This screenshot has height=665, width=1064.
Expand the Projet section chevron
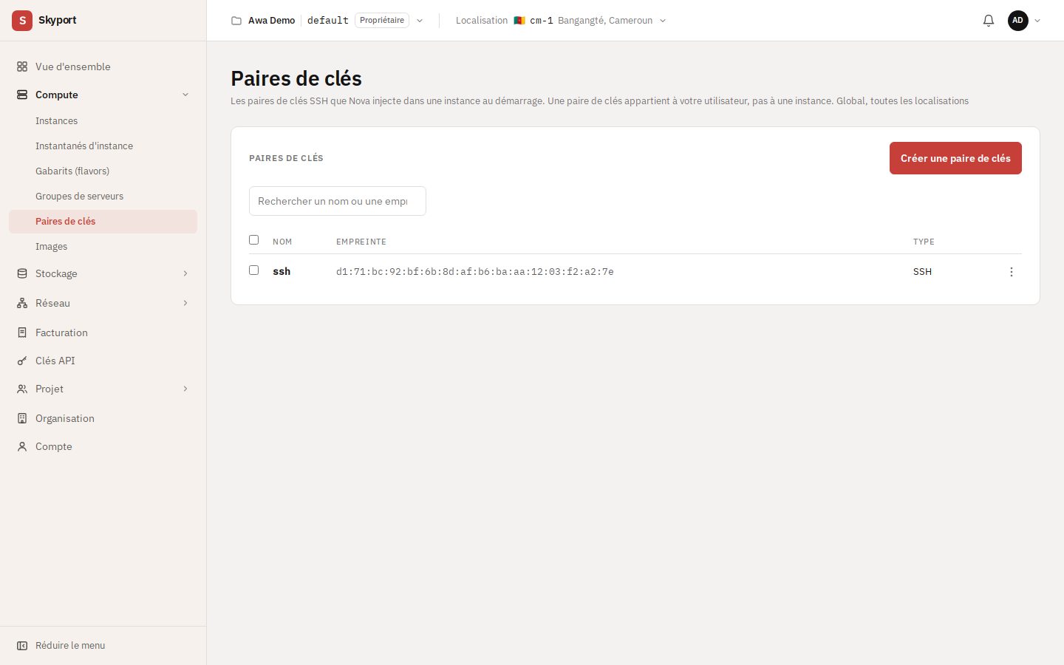185,389
